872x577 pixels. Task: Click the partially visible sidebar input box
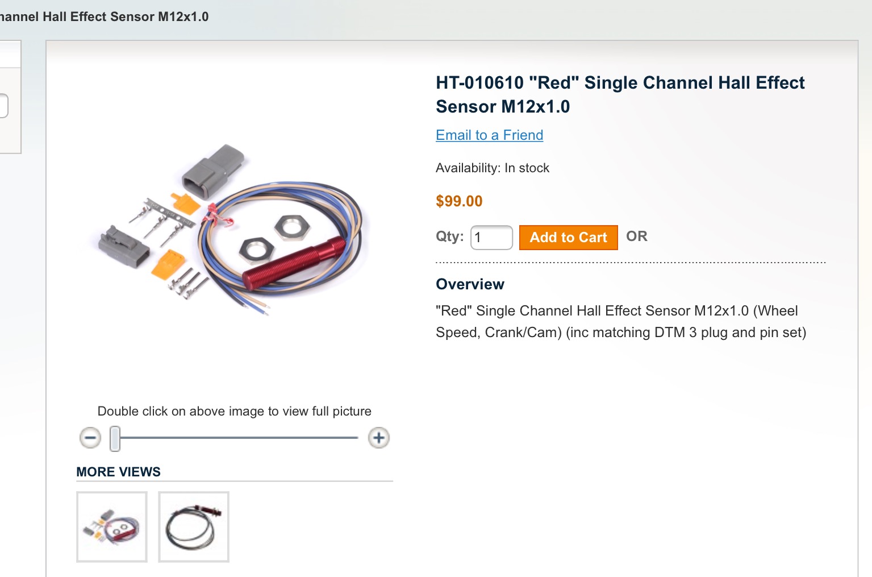tap(3, 106)
